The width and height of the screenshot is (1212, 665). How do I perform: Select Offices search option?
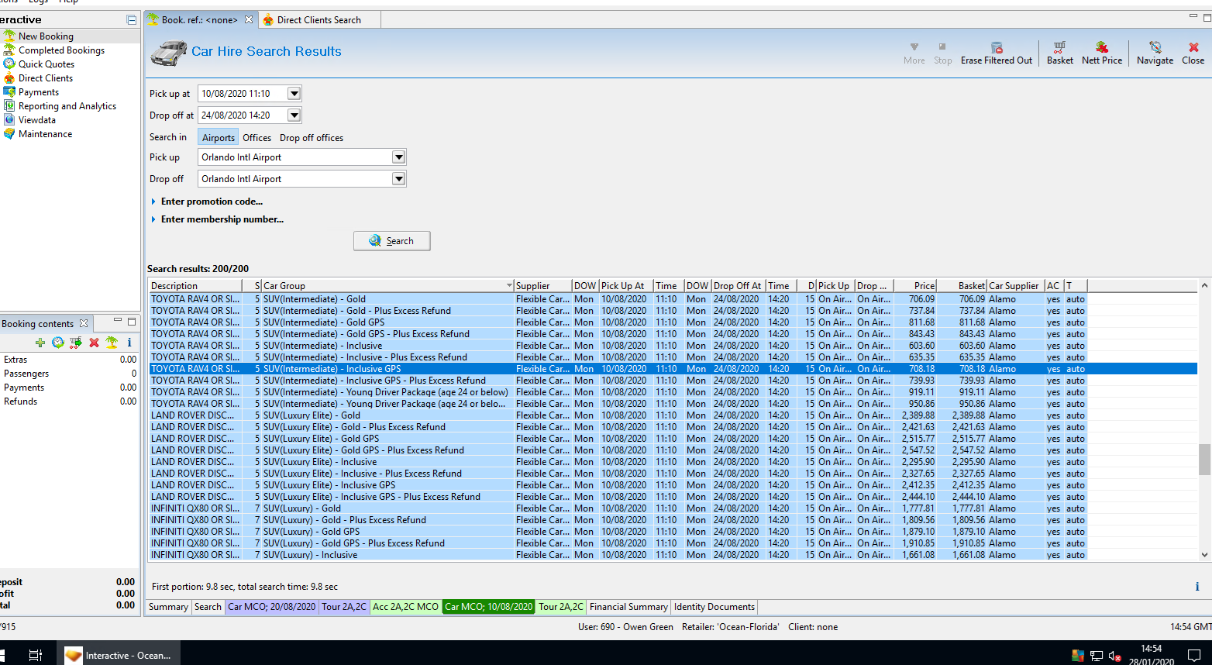[257, 137]
